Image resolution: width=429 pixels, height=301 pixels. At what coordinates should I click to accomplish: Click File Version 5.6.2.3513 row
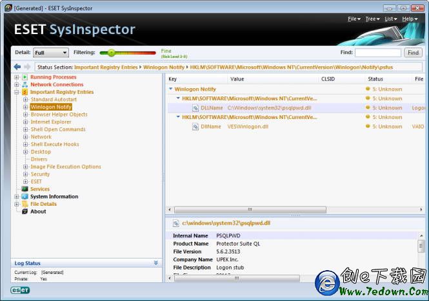292,251
